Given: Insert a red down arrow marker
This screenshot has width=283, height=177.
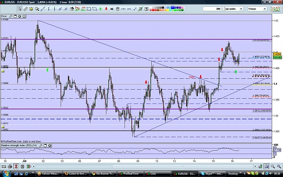Looking at the screenshot, I should pos(106,9).
